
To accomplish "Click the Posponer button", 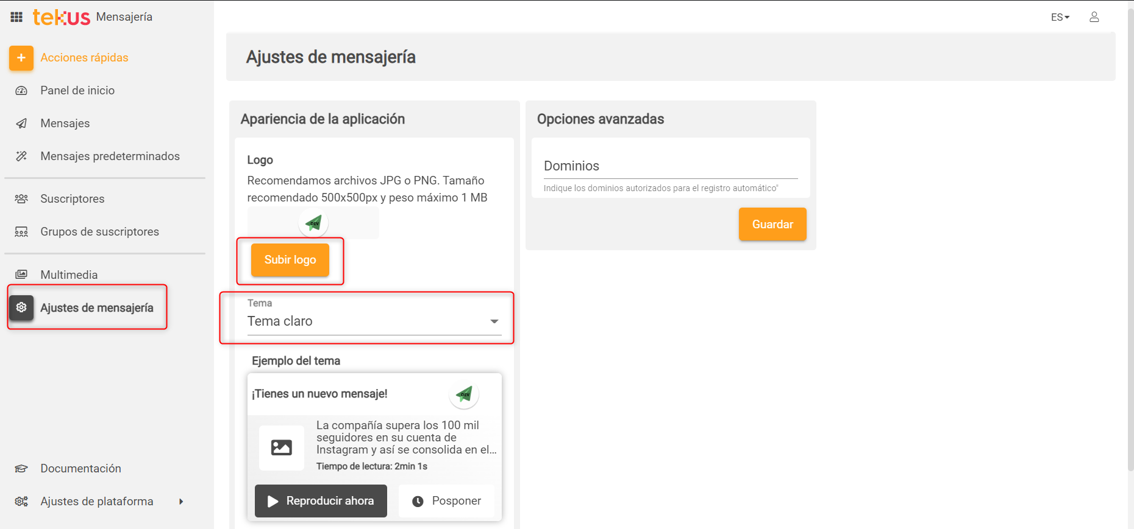I will tap(446, 501).
